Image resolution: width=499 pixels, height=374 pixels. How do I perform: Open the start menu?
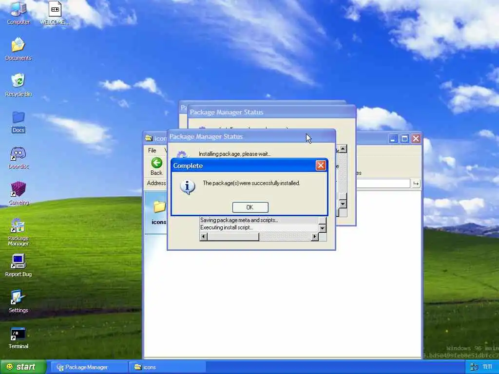click(23, 367)
